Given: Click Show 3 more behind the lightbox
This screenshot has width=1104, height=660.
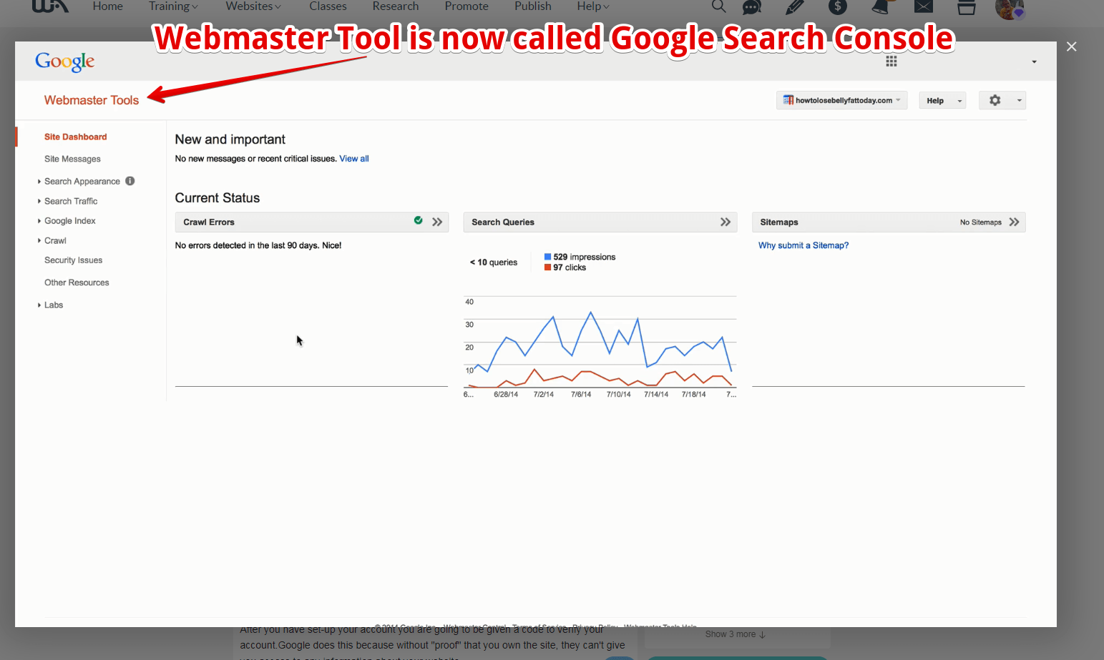Looking at the screenshot, I should (736, 634).
